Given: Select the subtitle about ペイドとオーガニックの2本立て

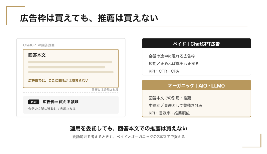Looking at the screenshot, I should tap(129, 137).
